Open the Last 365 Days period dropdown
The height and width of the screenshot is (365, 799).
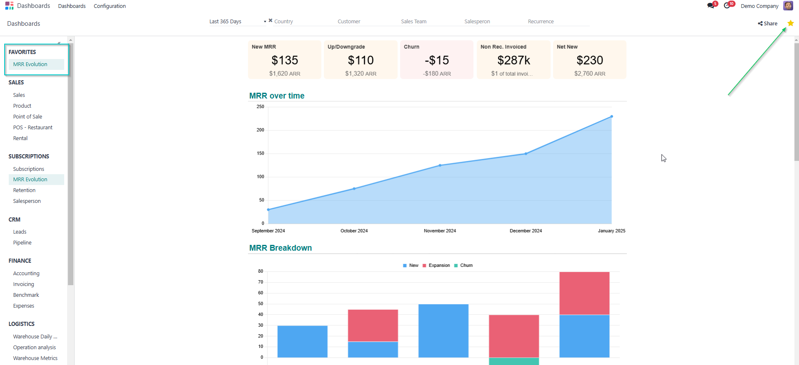(x=238, y=22)
